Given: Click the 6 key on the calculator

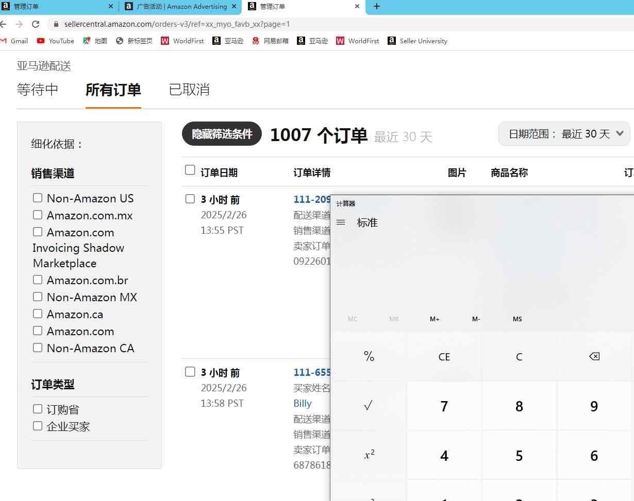Looking at the screenshot, I should [594, 456].
